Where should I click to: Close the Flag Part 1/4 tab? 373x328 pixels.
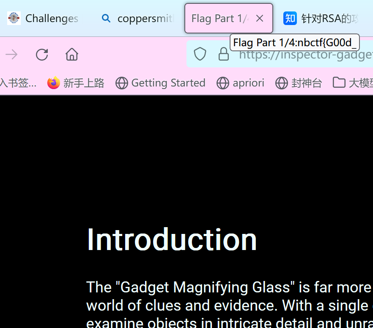pyautogui.click(x=260, y=18)
